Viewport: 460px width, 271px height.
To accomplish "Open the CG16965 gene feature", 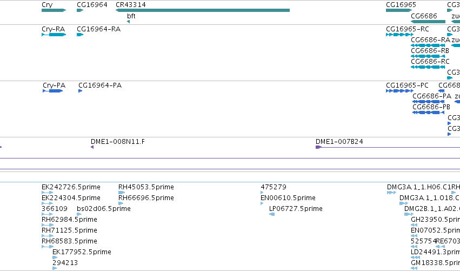I will click(x=399, y=10).
